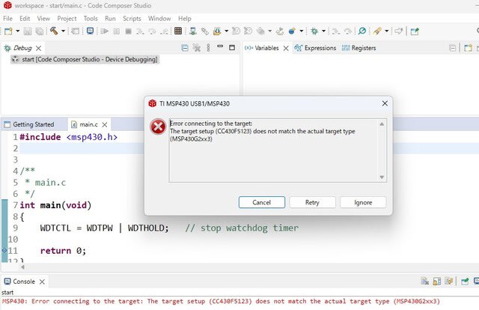
Task: Switch to the Getting Started editor tab
Action: [29, 124]
